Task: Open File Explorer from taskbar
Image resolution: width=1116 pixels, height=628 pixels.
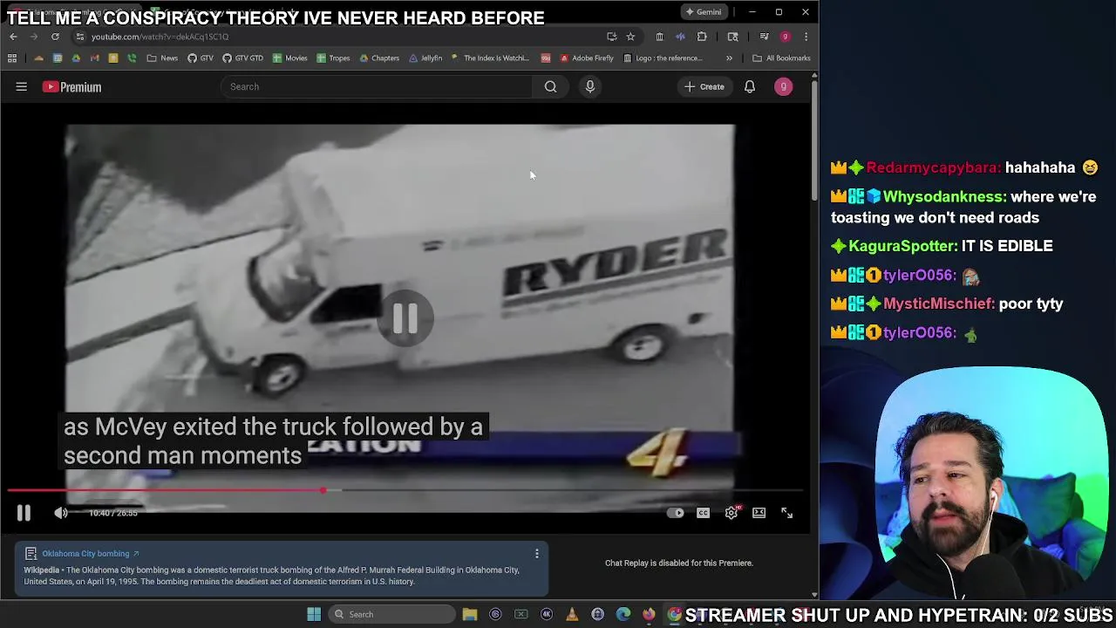Action: (x=470, y=614)
